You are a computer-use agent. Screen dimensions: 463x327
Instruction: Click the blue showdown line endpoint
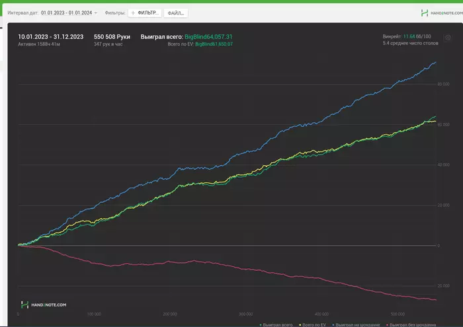(x=436, y=62)
